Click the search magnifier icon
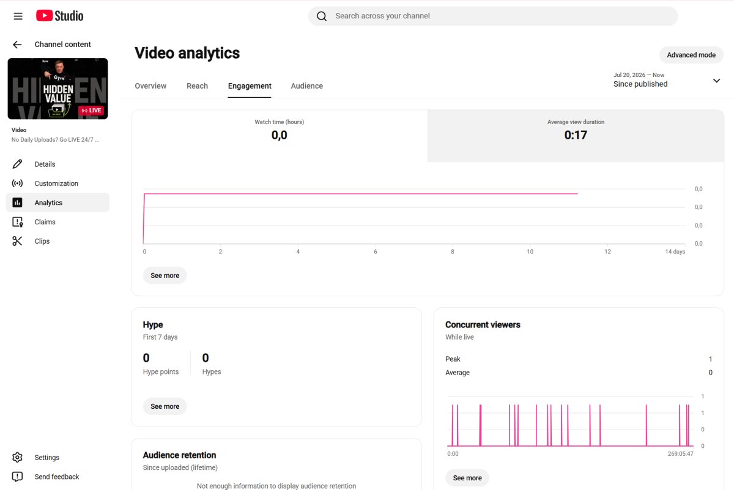The image size is (734, 490). (x=322, y=16)
